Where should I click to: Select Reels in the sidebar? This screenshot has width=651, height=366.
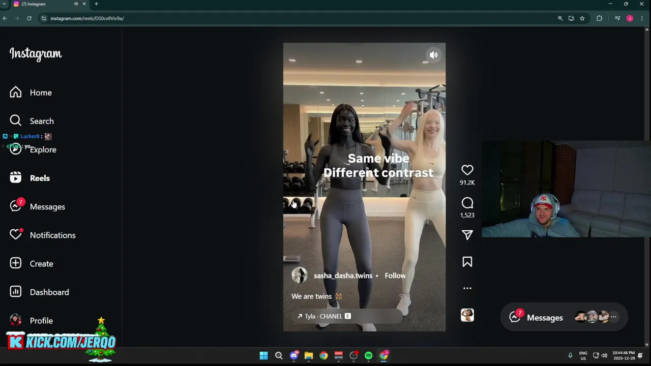29,178
